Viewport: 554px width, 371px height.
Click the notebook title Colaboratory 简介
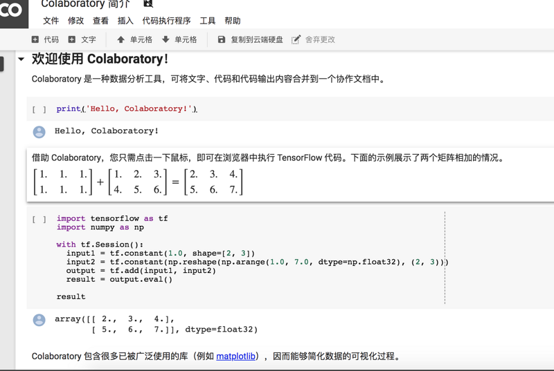point(85,4)
